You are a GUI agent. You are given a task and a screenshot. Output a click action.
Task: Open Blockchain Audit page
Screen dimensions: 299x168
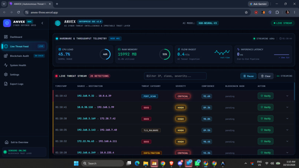coord(24,56)
